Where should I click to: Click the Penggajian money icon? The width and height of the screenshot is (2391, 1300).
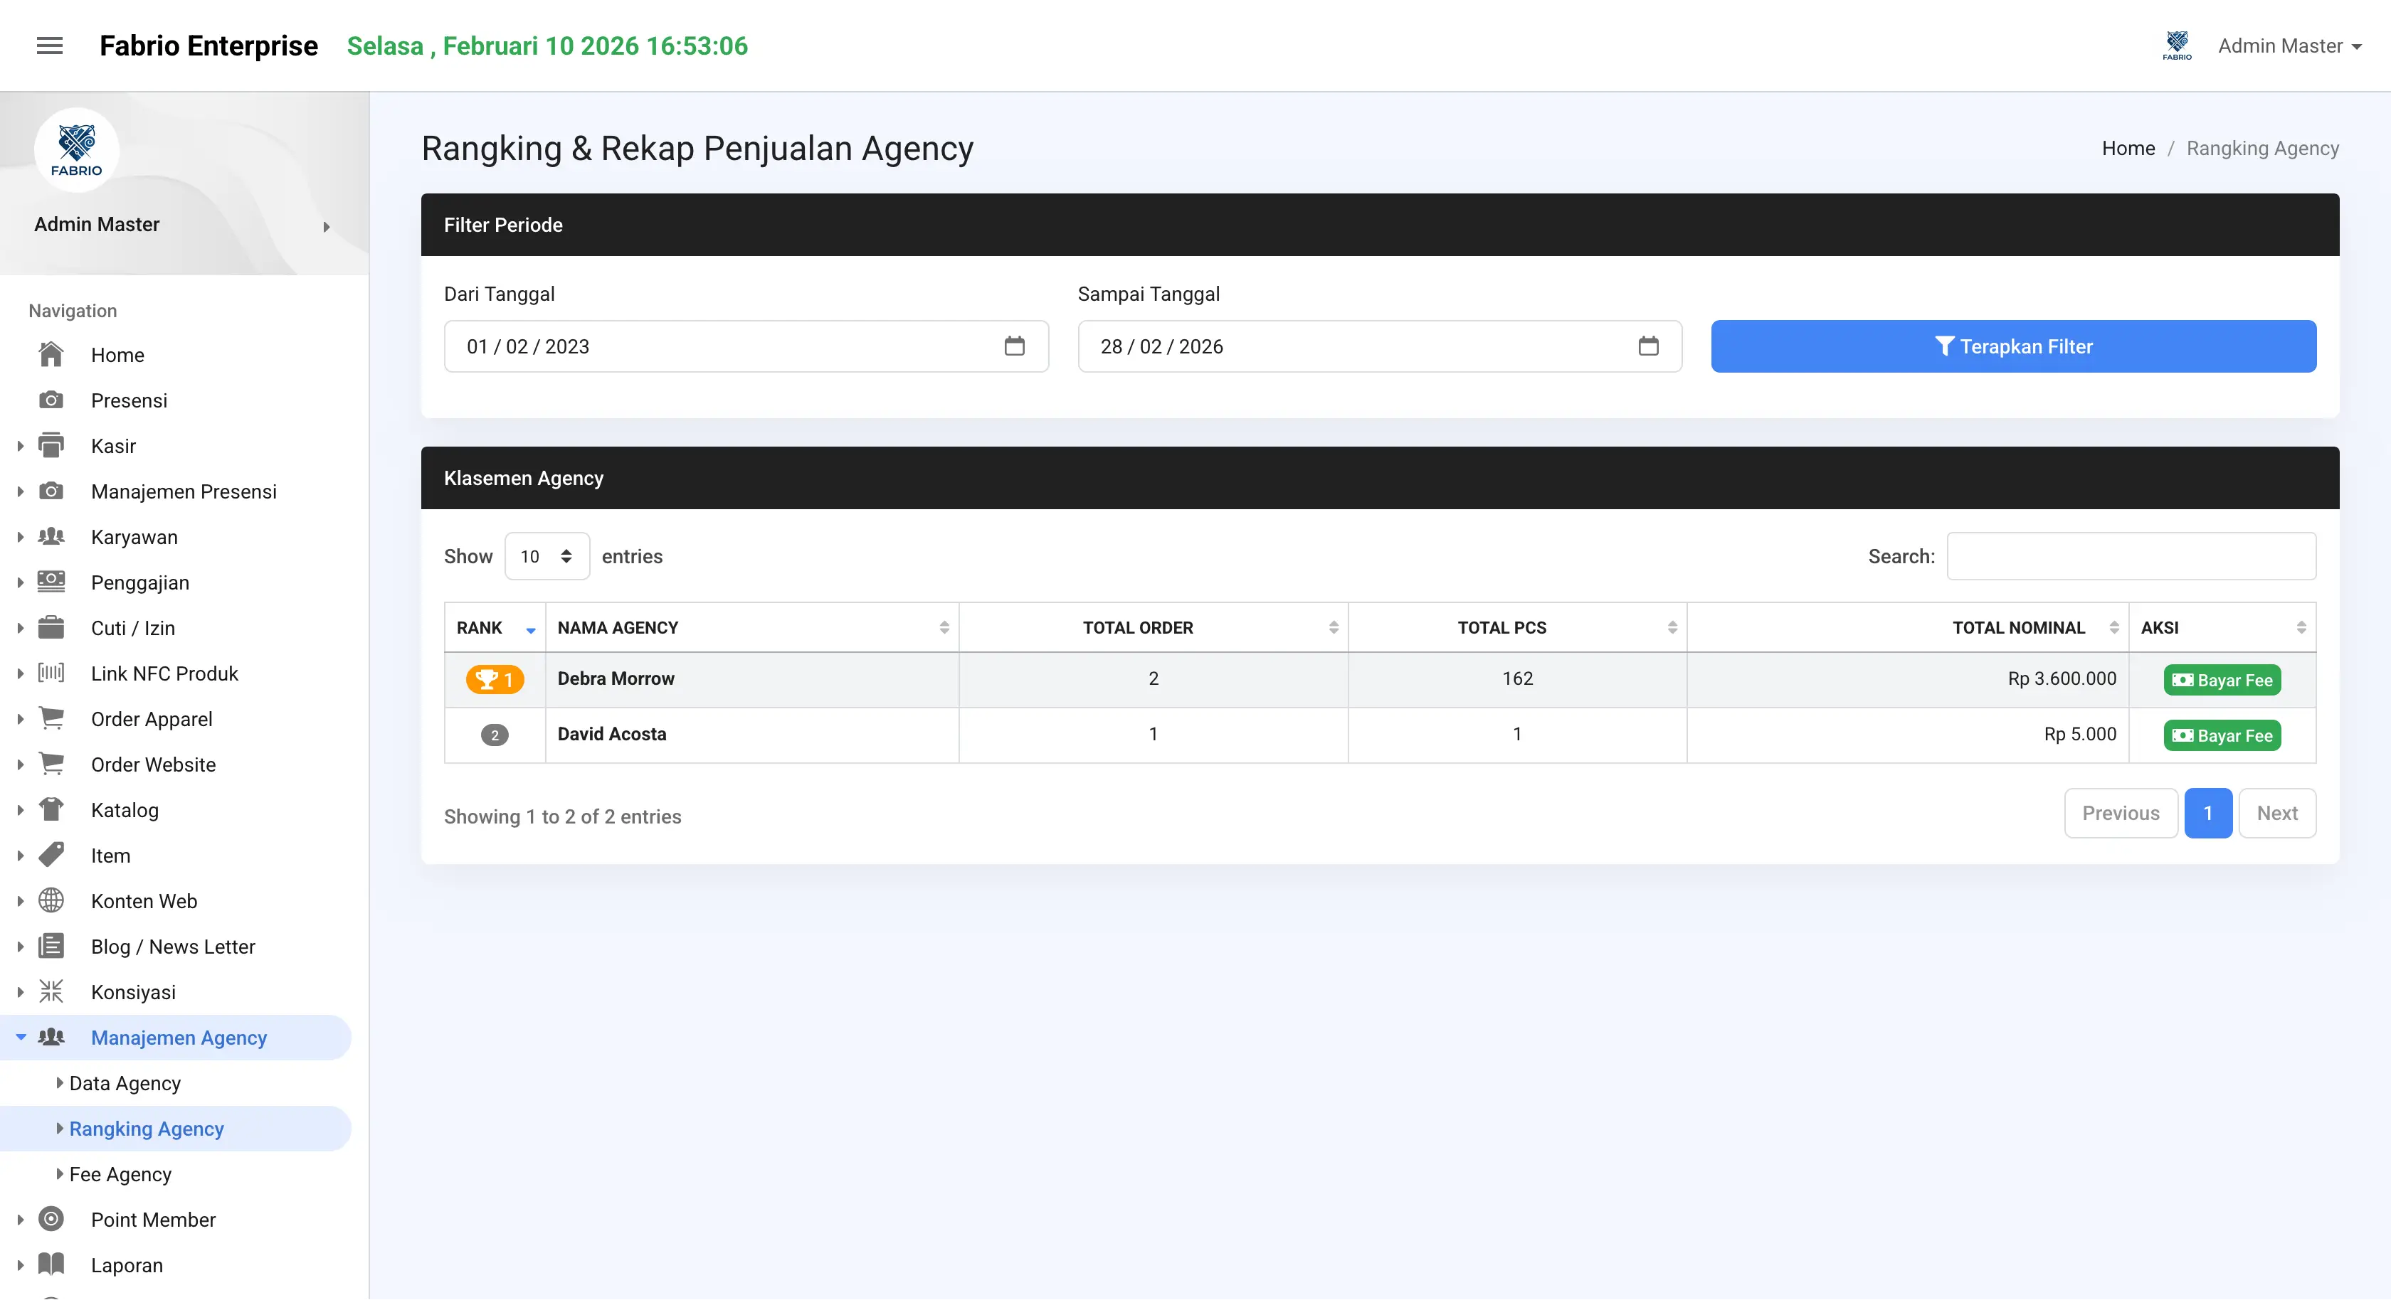(51, 582)
